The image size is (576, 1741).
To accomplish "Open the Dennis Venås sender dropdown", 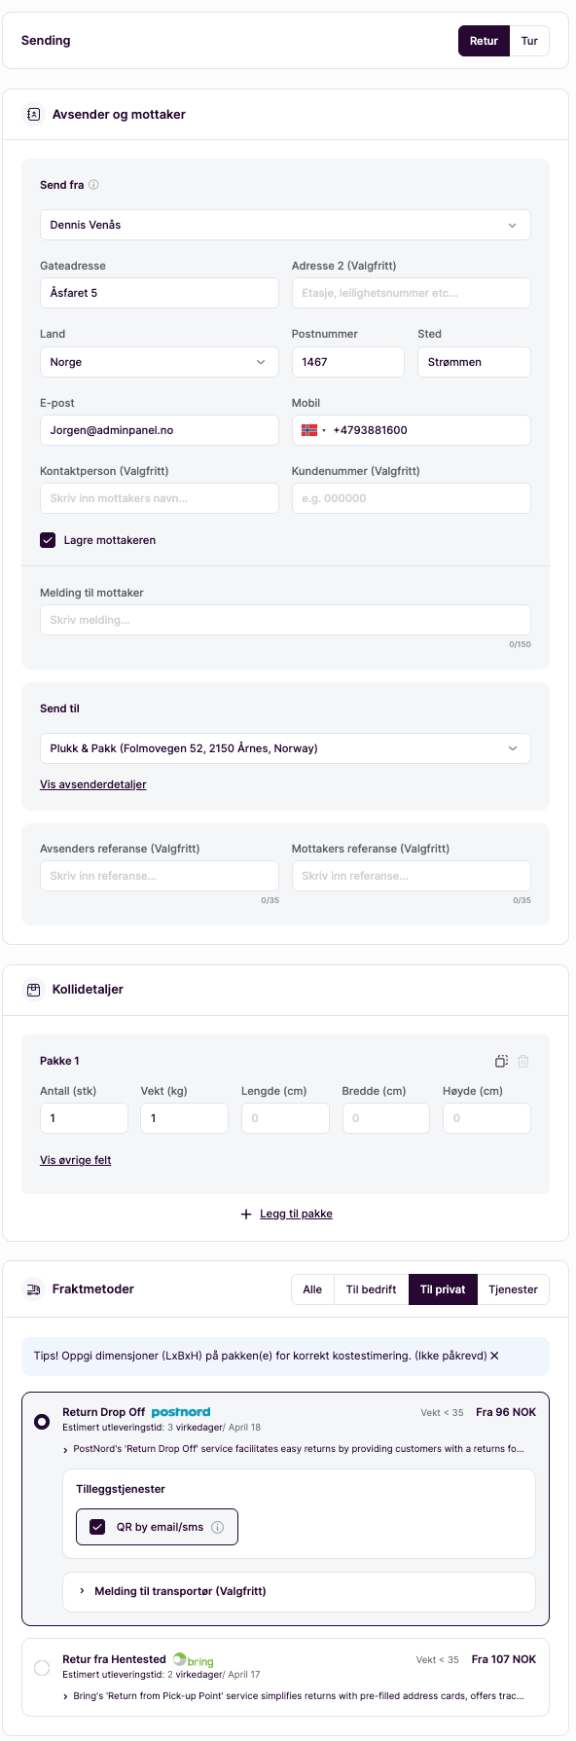I will point(285,225).
